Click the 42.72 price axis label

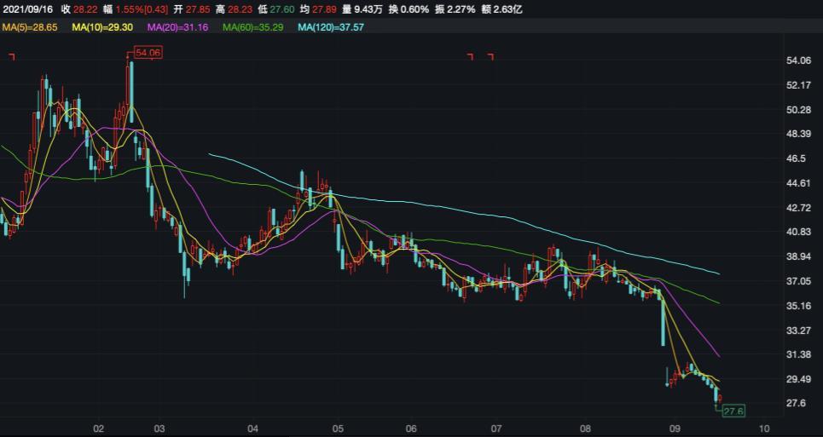coord(797,208)
